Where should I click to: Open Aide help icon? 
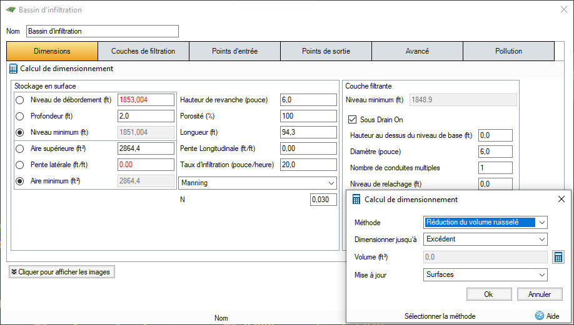pos(539,316)
